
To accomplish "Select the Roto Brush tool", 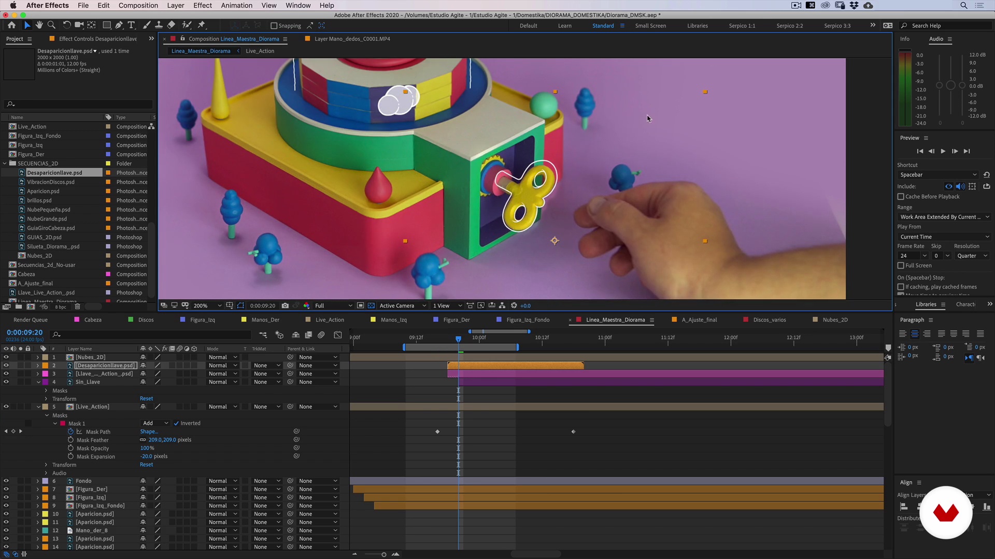I will coord(187,25).
